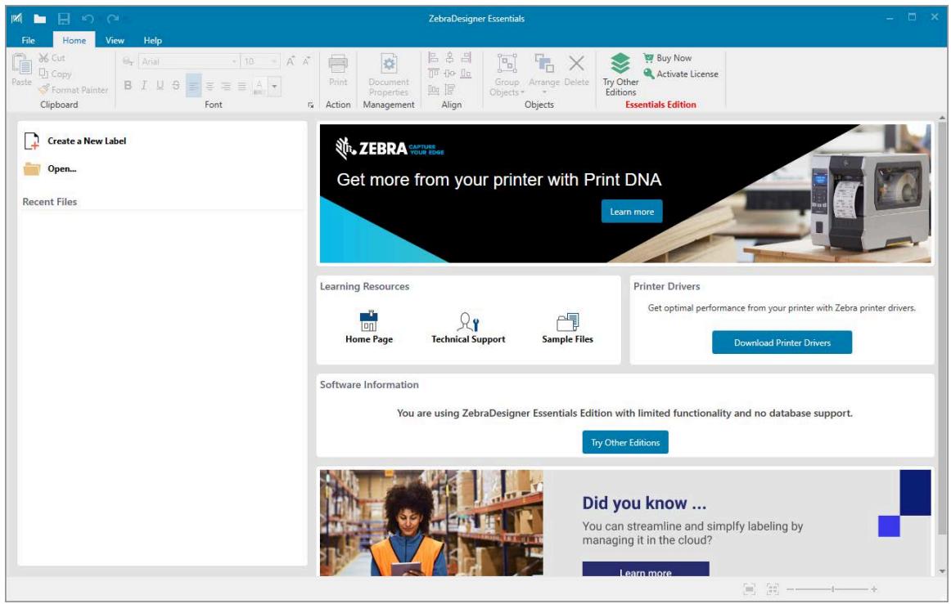Toggle Underline formatting

pos(160,86)
